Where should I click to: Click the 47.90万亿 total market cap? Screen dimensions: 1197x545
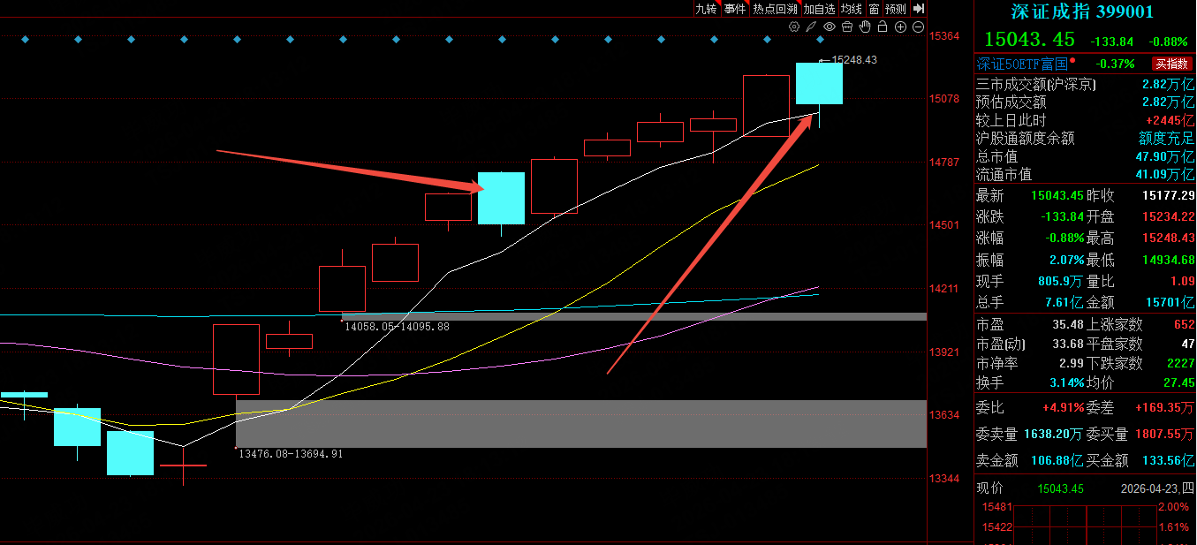[1164, 156]
